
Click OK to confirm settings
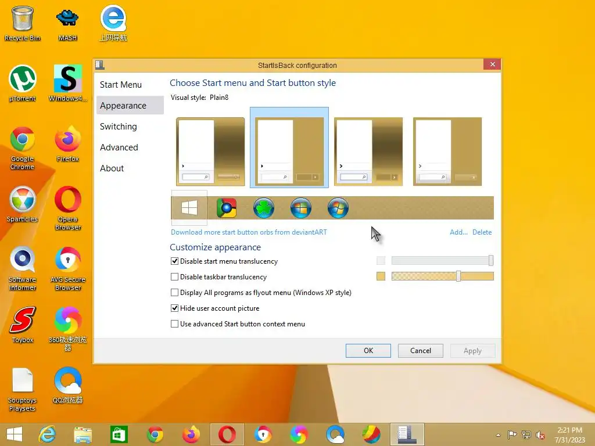point(368,350)
